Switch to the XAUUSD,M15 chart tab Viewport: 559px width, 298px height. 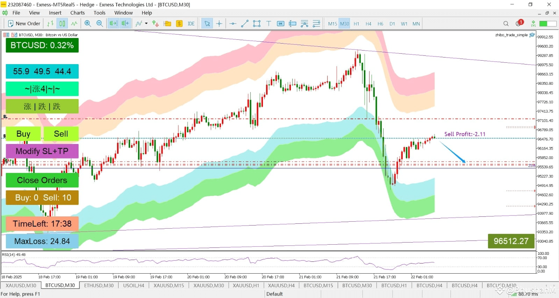pos(169,285)
